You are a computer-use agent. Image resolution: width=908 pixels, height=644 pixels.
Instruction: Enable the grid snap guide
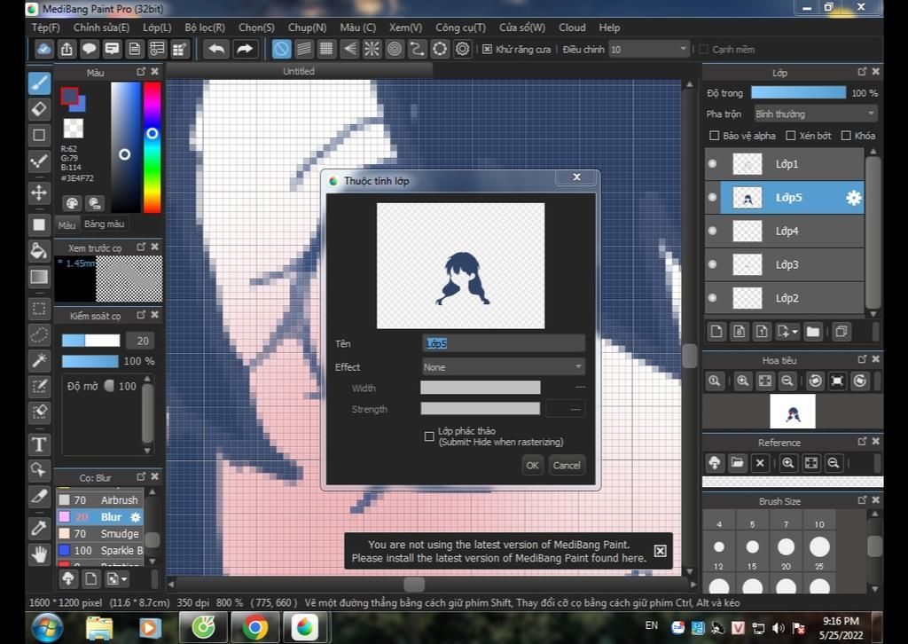point(326,49)
